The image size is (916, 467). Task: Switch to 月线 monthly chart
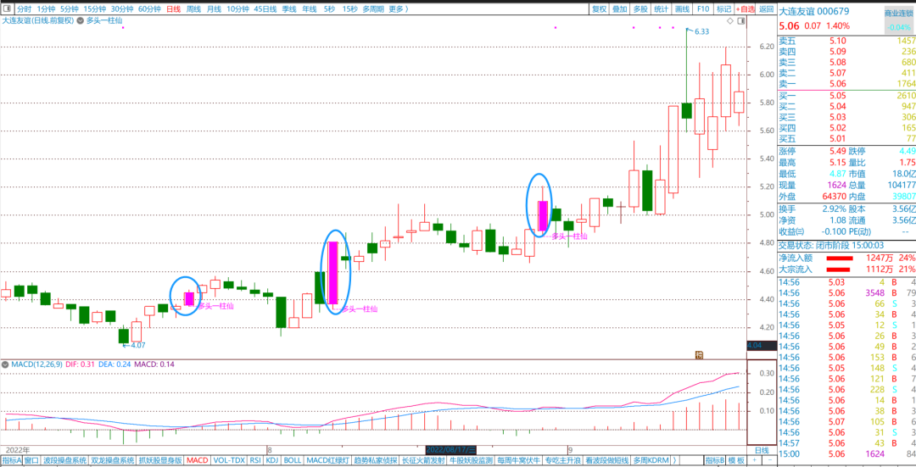(214, 8)
